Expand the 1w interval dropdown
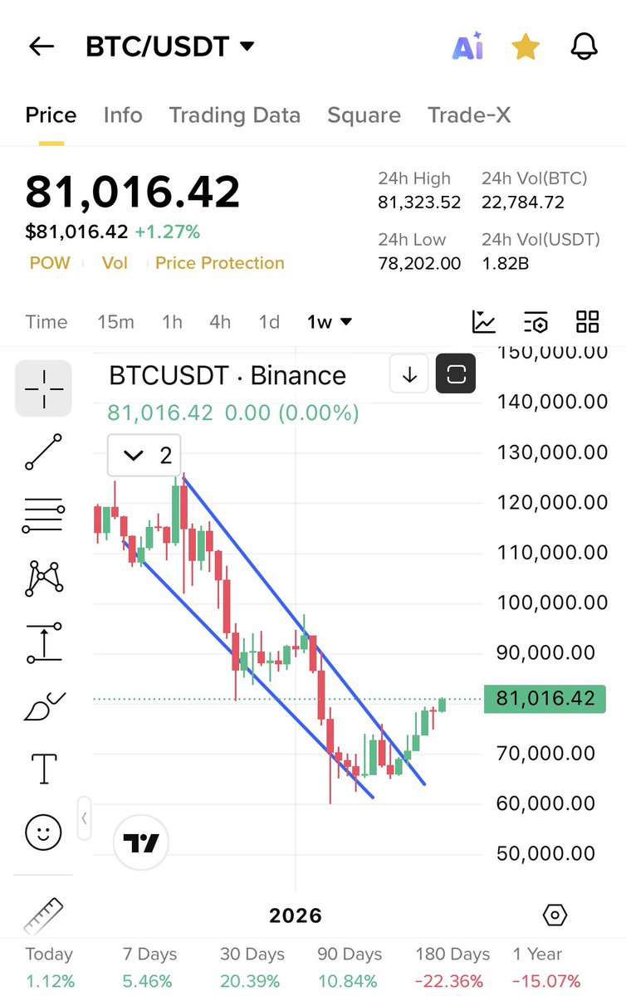Viewport: 626px width, 996px height. 329,322
